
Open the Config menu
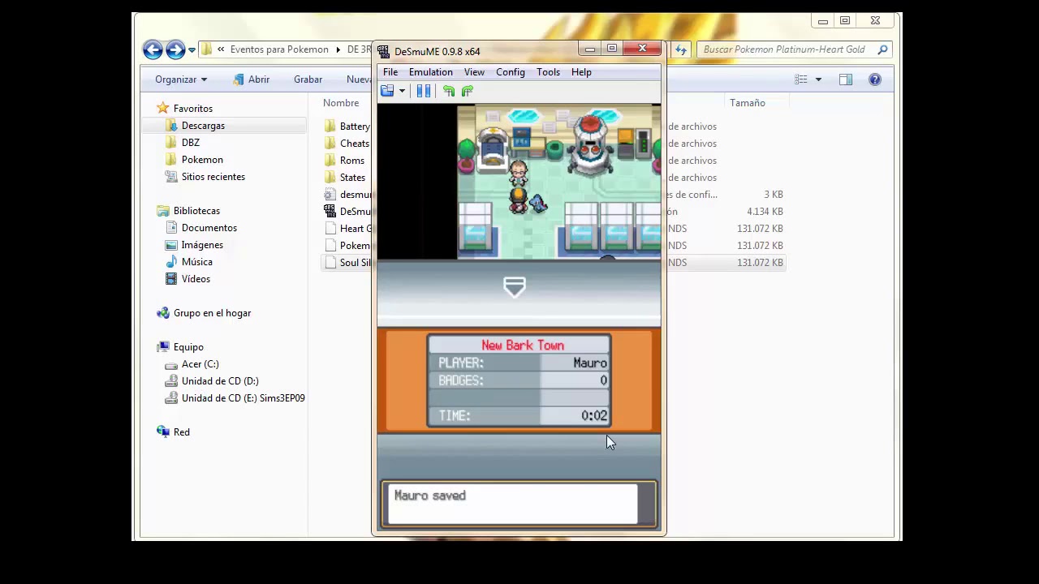tap(511, 72)
